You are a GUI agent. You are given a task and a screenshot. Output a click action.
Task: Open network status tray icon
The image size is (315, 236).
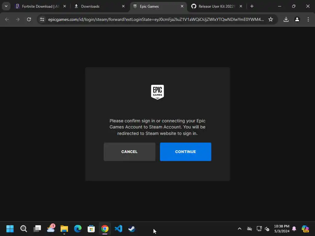[x=259, y=229]
